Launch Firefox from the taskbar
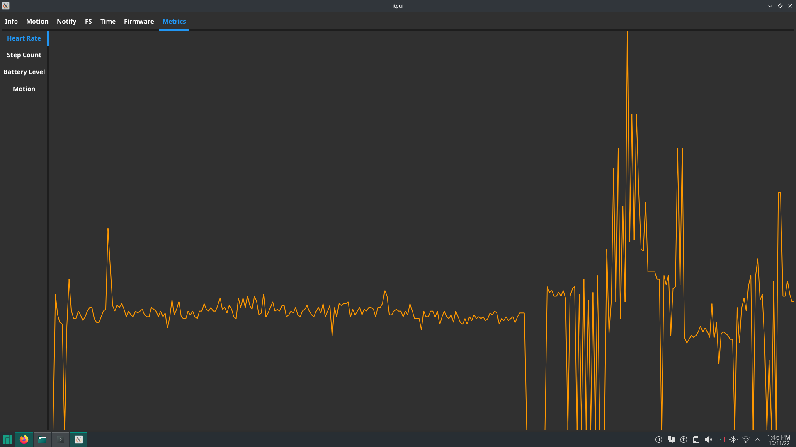 point(24,440)
